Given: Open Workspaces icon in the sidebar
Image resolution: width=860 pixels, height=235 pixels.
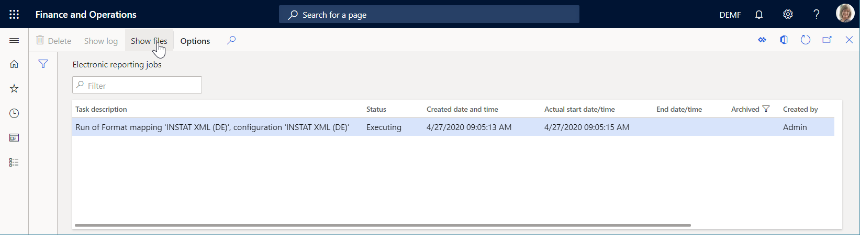Looking at the screenshot, I should 14,138.
